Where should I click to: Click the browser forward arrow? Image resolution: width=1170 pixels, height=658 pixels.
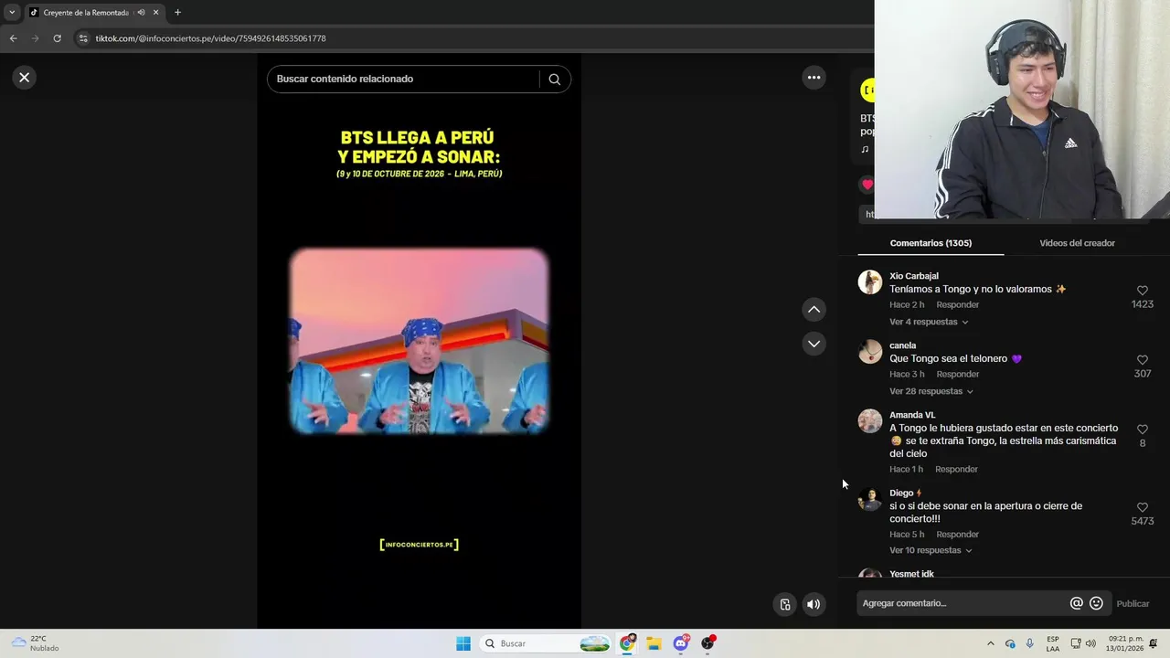coord(35,38)
